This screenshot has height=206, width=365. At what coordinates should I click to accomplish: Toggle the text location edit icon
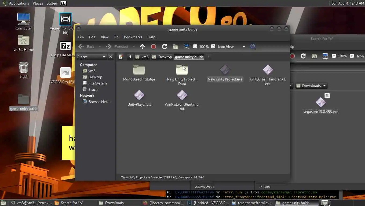121,57
